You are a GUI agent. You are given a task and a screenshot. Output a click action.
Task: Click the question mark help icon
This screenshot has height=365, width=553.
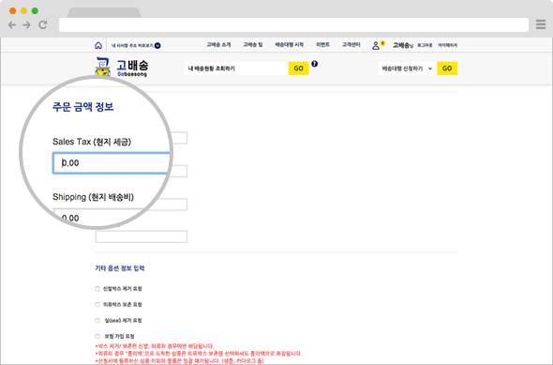pyautogui.click(x=315, y=64)
